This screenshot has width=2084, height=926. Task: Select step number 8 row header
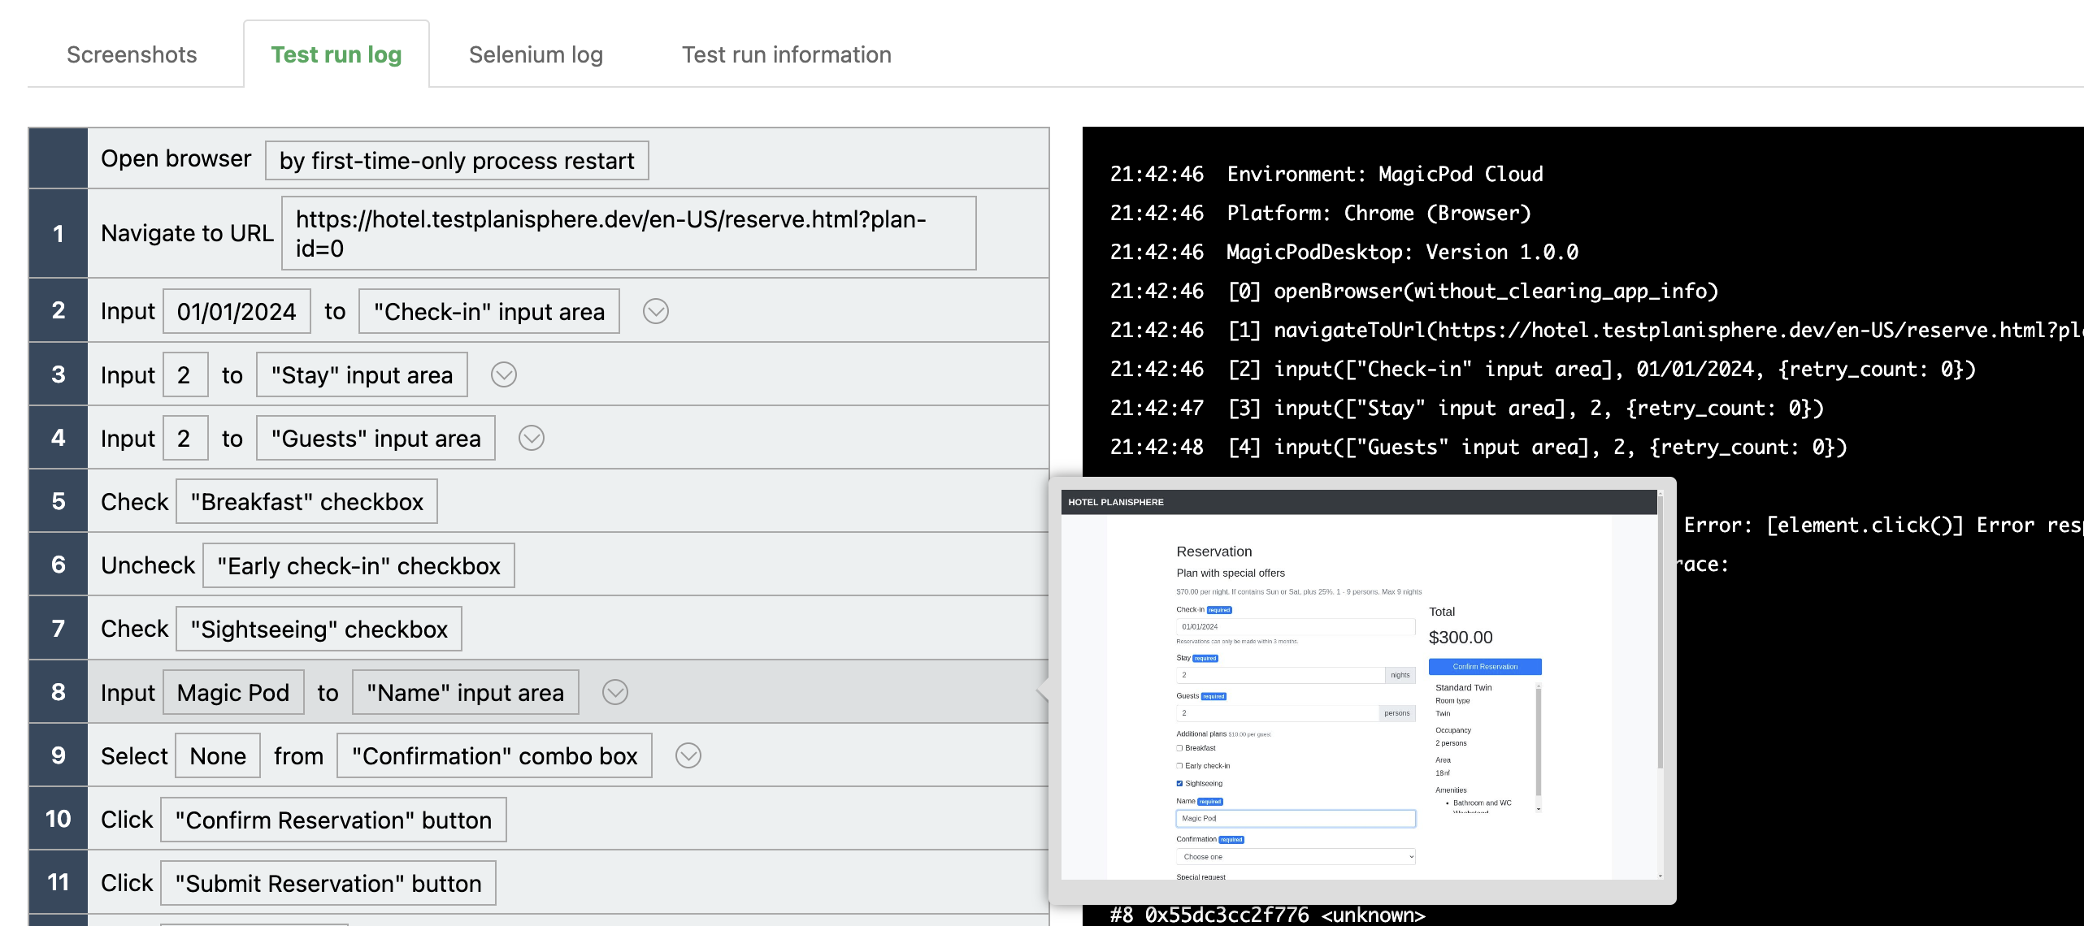59,692
